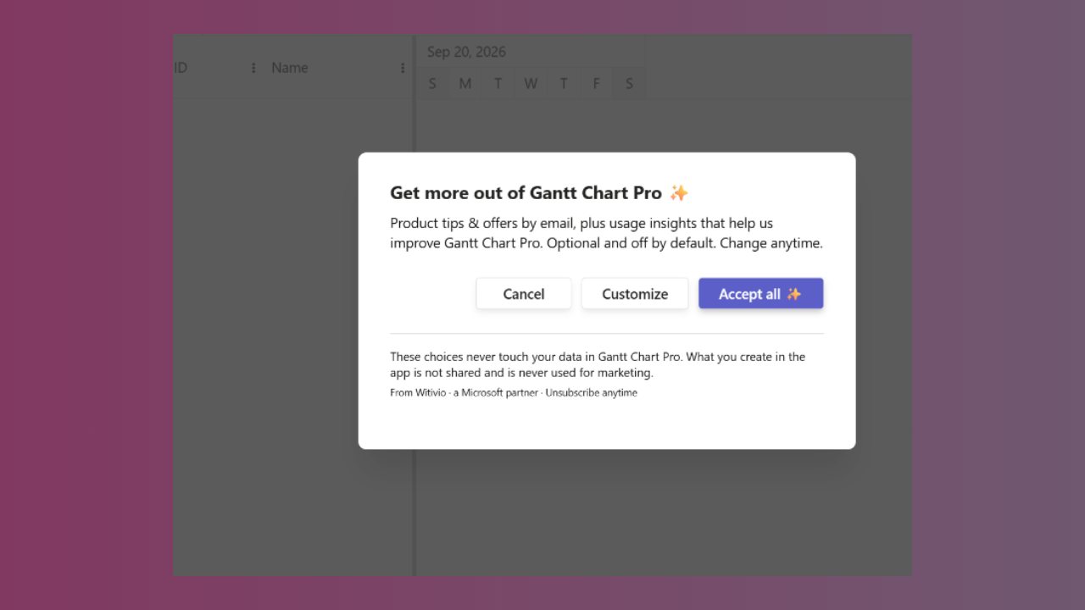Accept all email and insights options
Viewport: 1085px width, 610px height.
(760, 294)
